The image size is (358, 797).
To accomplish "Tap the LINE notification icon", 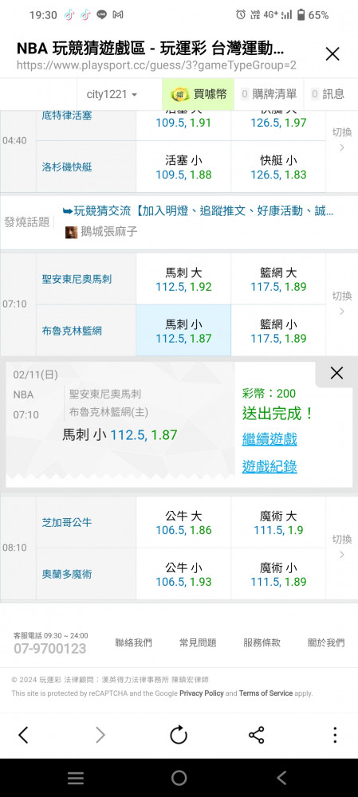I will tap(102, 15).
